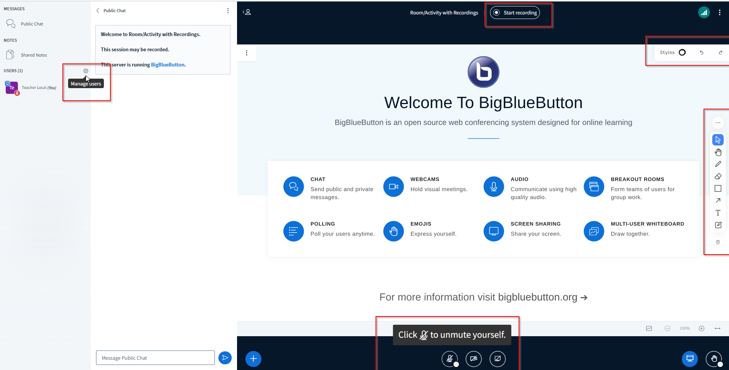This screenshot has height=370, width=729.
Task: Toggle webcam sharing button
Action: click(473, 359)
